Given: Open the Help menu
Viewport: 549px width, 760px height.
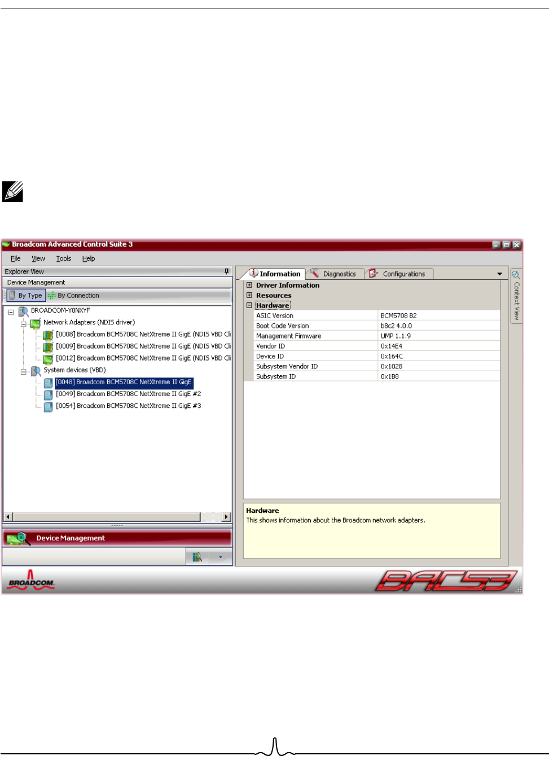Looking at the screenshot, I should click(x=89, y=258).
